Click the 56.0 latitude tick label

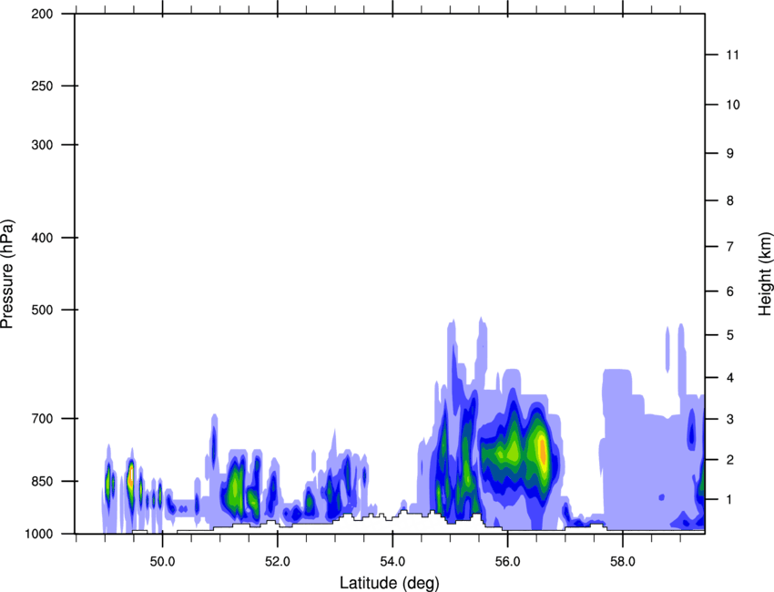coord(507,561)
